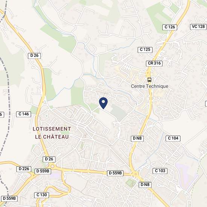Click the CR 316 road shield
207x207 pixels.
coord(154,64)
